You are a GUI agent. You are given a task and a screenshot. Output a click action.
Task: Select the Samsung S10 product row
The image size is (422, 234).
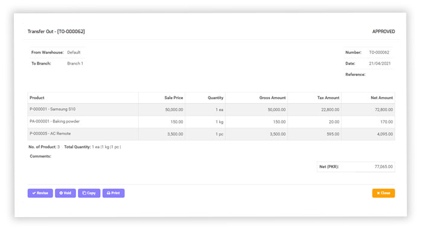tap(211, 110)
